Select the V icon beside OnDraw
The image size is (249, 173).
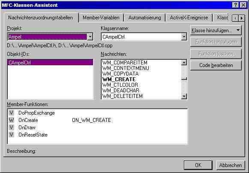pos(11,127)
